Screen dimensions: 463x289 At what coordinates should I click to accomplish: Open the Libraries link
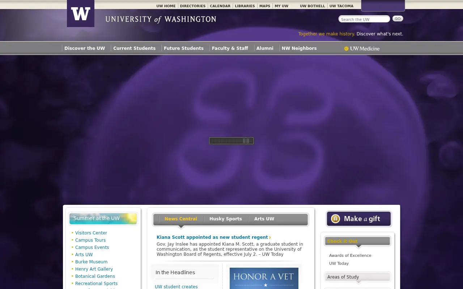click(x=245, y=6)
